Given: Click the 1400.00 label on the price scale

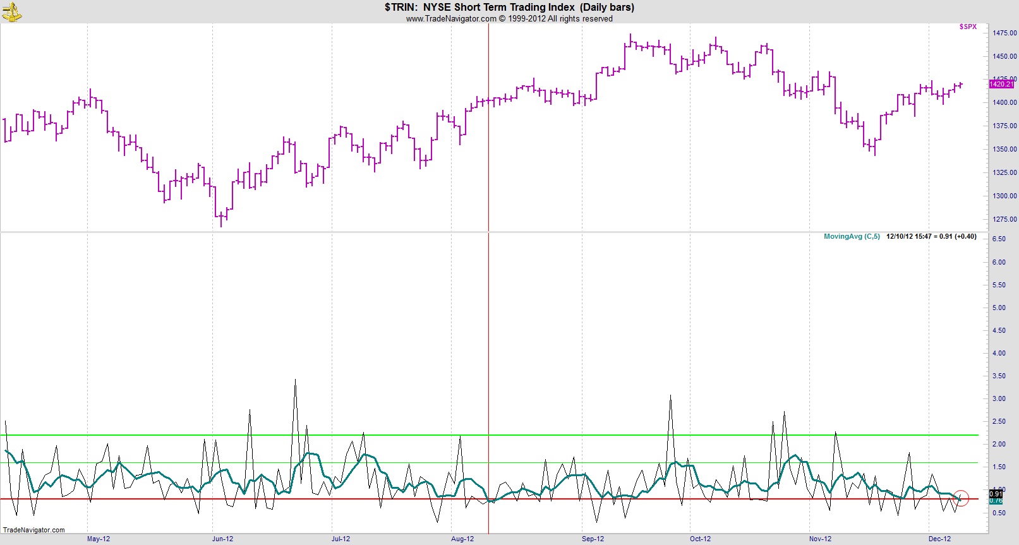Looking at the screenshot, I should tap(1004, 102).
